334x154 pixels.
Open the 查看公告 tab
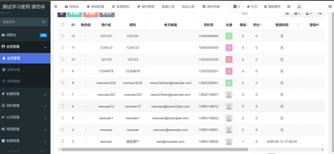click(168, 7)
